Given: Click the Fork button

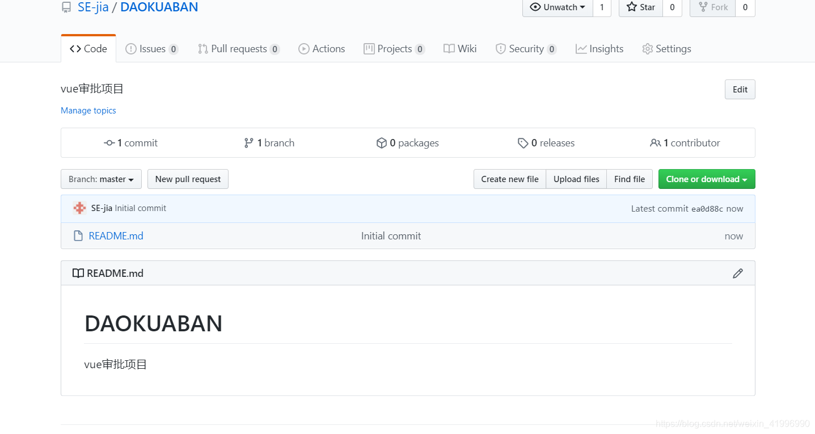Looking at the screenshot, I should 713,7.
